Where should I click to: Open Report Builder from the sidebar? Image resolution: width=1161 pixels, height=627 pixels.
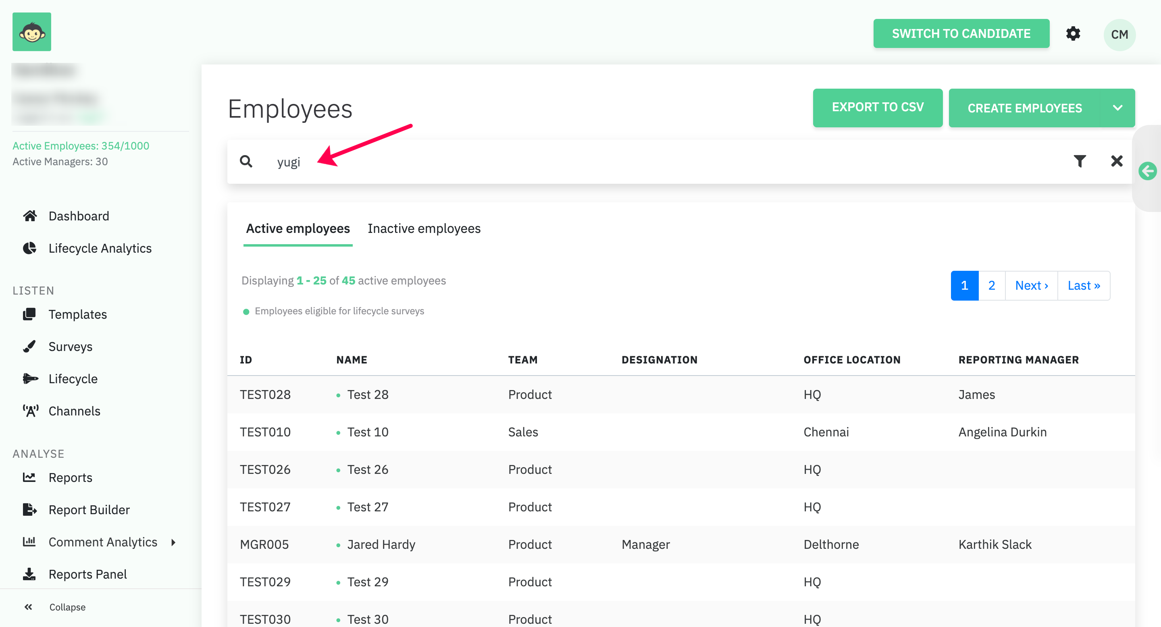(x=89, y=509)
